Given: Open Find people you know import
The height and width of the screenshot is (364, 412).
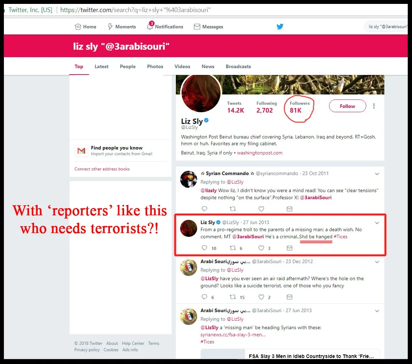Looking at the screenshot, I should point(117,148).
